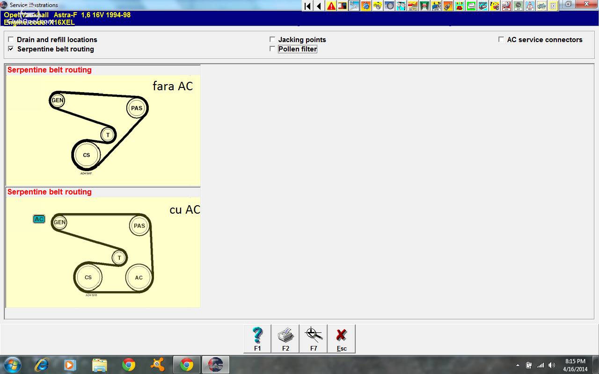Select the spanner service icon on blue

(354, 6)
